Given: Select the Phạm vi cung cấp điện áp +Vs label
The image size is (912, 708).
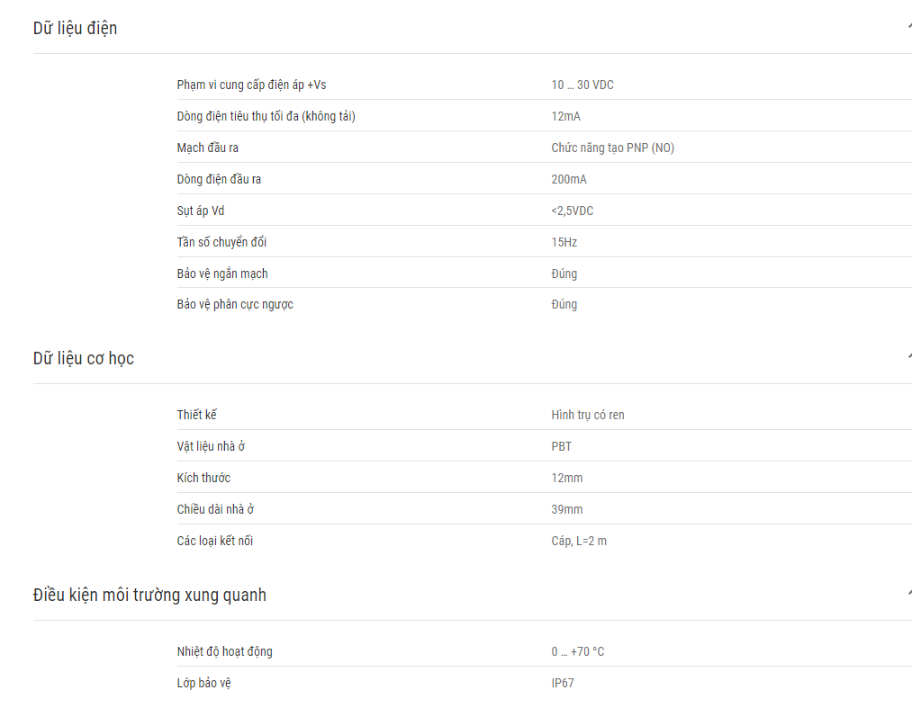Looking at the screenshot, I should pyautogui.click(x=251, y=85).
